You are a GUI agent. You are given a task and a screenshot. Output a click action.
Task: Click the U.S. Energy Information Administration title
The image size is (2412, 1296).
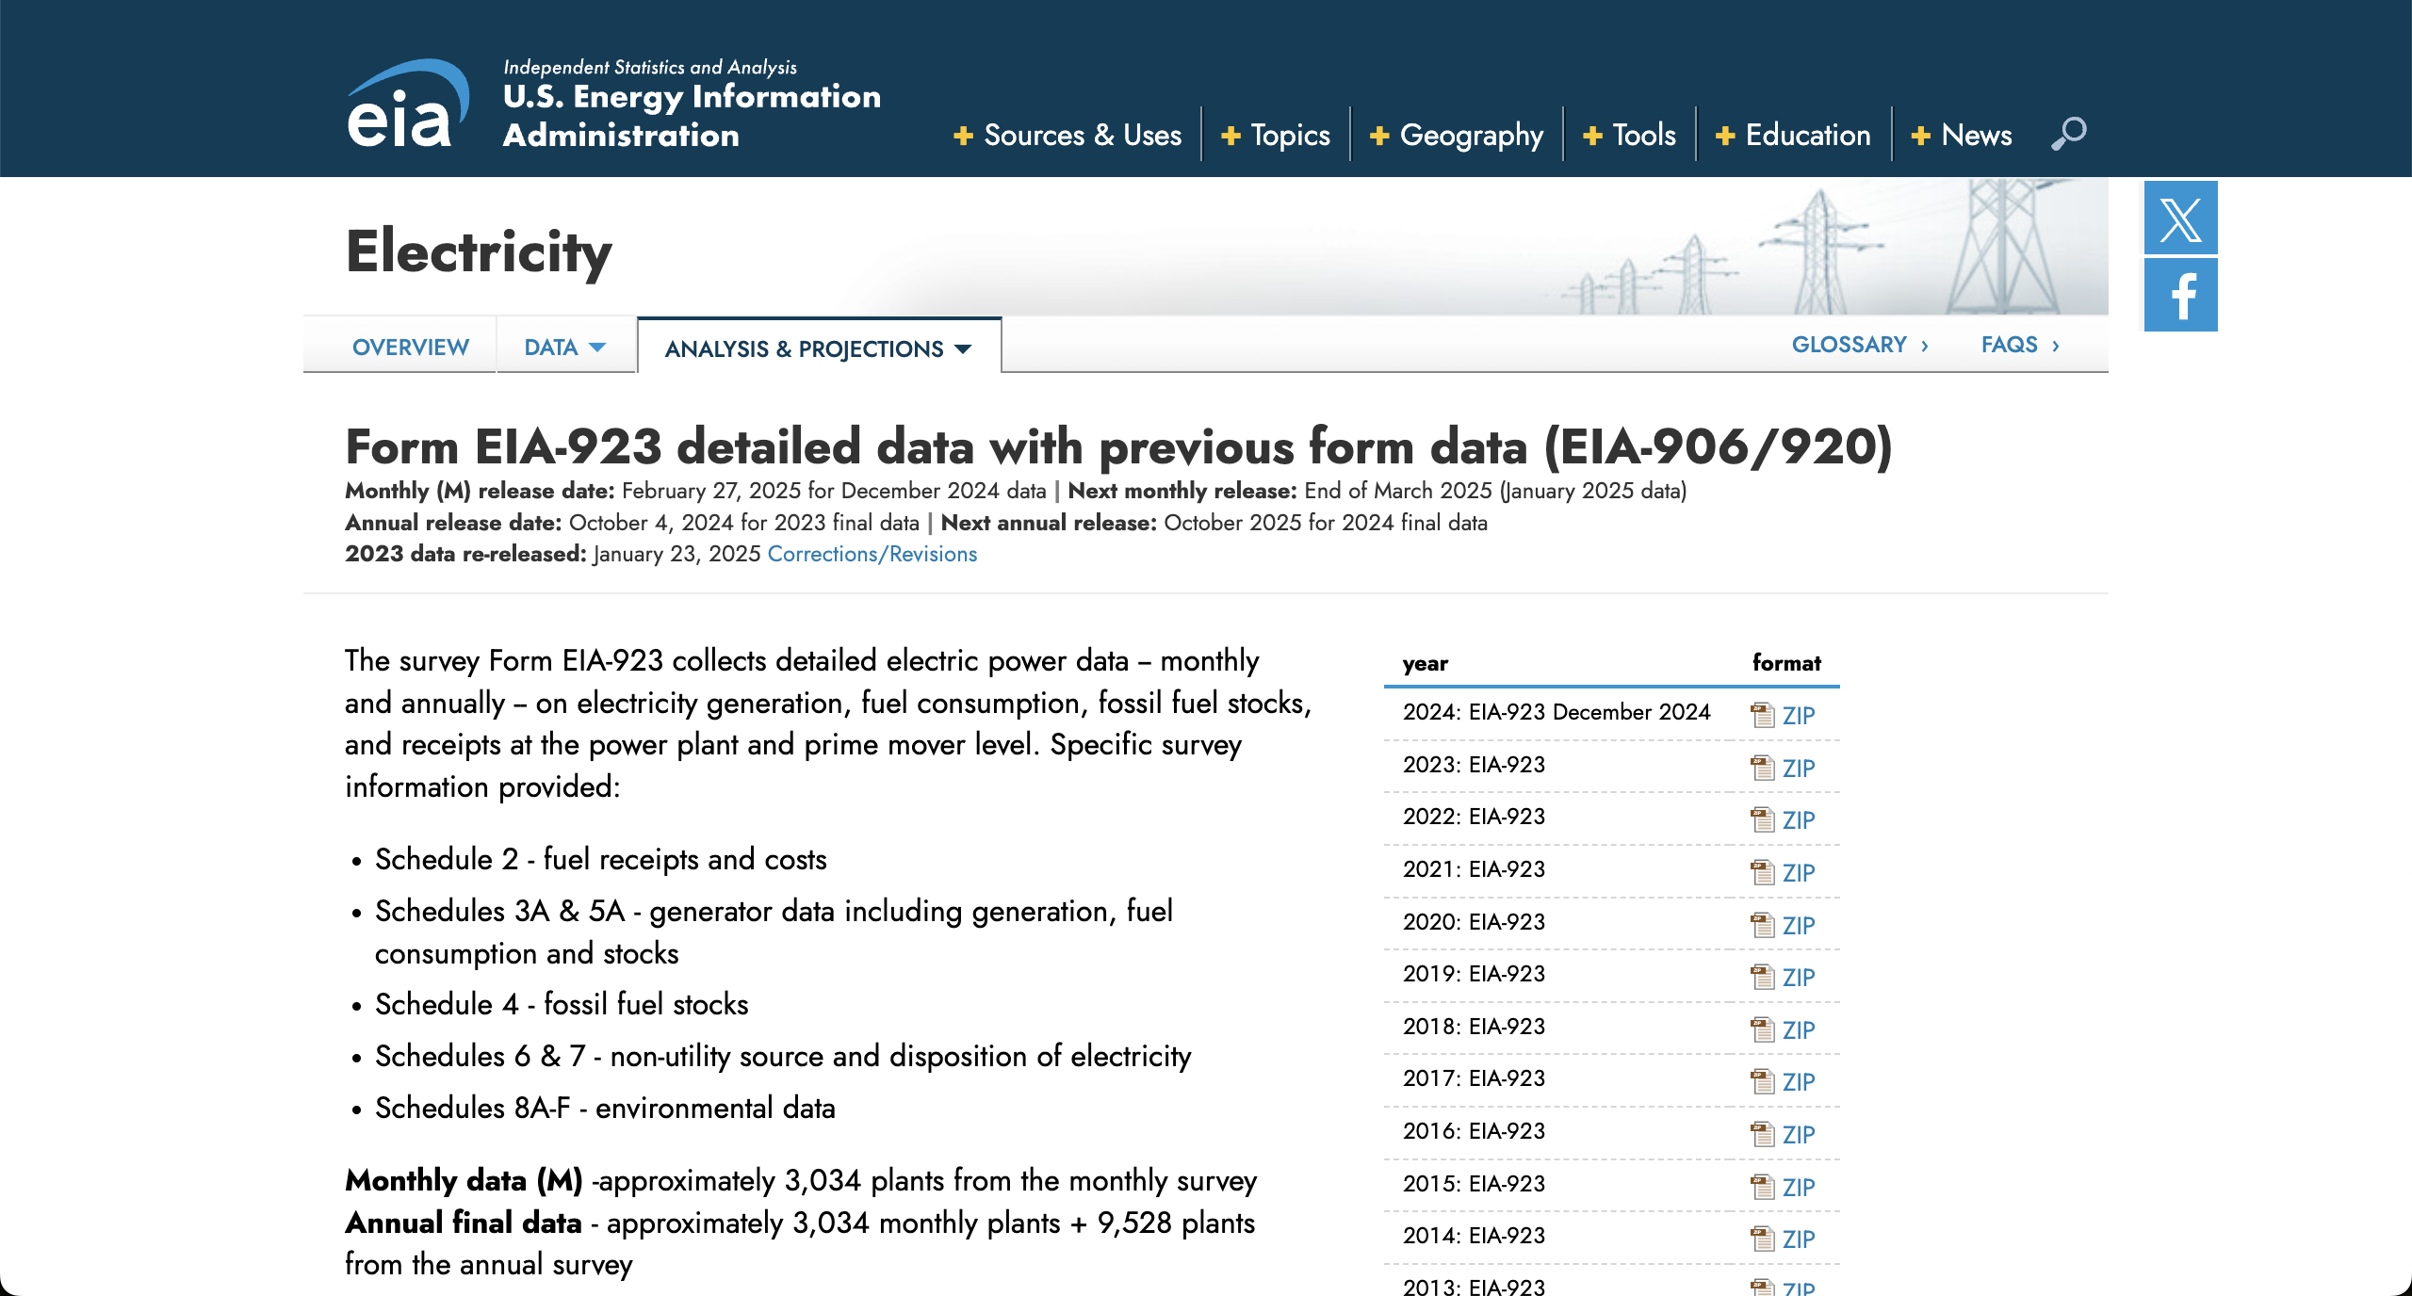tap(693, 116)
